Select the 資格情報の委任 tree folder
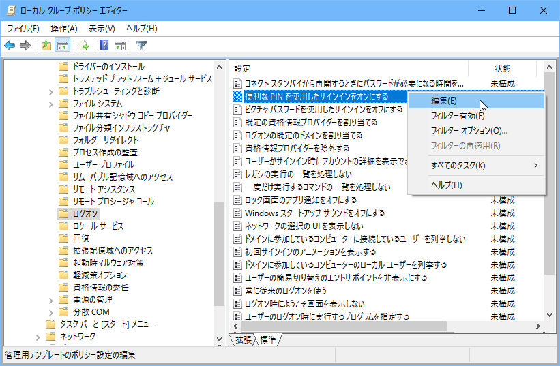Screen dimensions: 560x366 [x=101, y=287]
